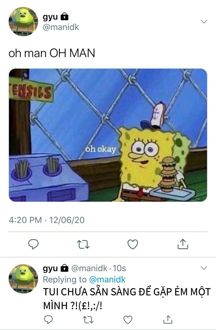
Task: Open gyu's profile picture on main tweet
Action: (23, 21)
